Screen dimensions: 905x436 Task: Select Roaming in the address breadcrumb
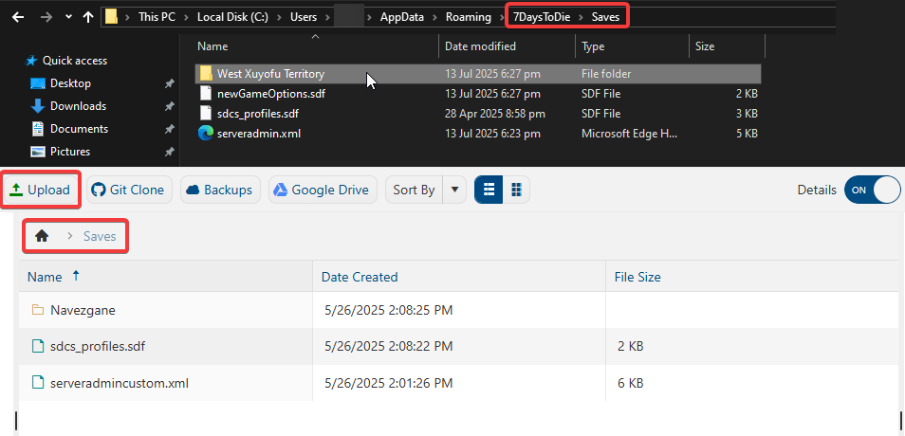click(x=468, y=17)
